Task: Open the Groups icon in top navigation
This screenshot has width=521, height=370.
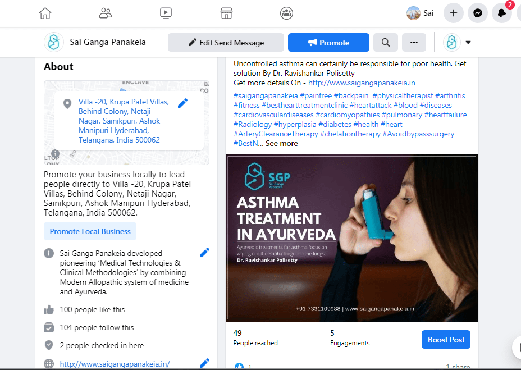Action: tap(286, 13)
